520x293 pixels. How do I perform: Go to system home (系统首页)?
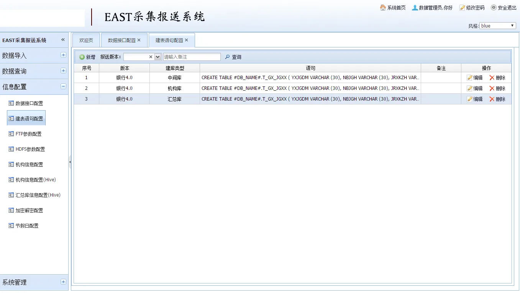(x=393, y=8)
